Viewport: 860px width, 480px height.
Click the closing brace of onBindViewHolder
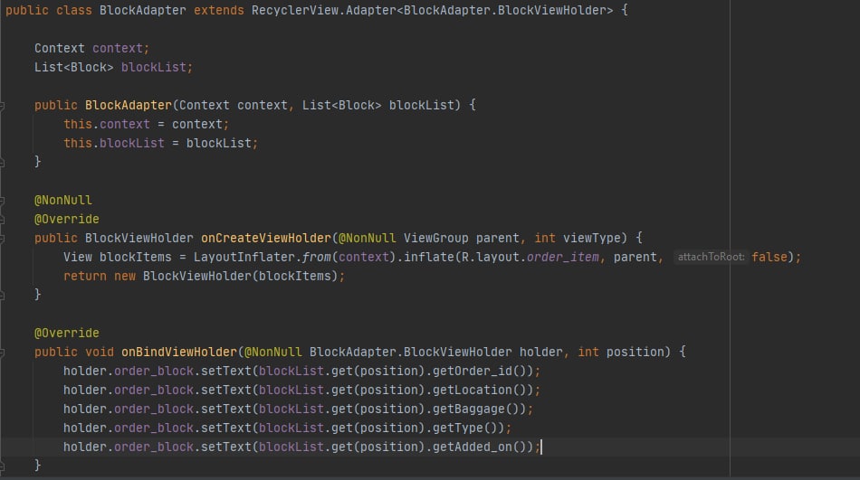click(x=38, y=466)
